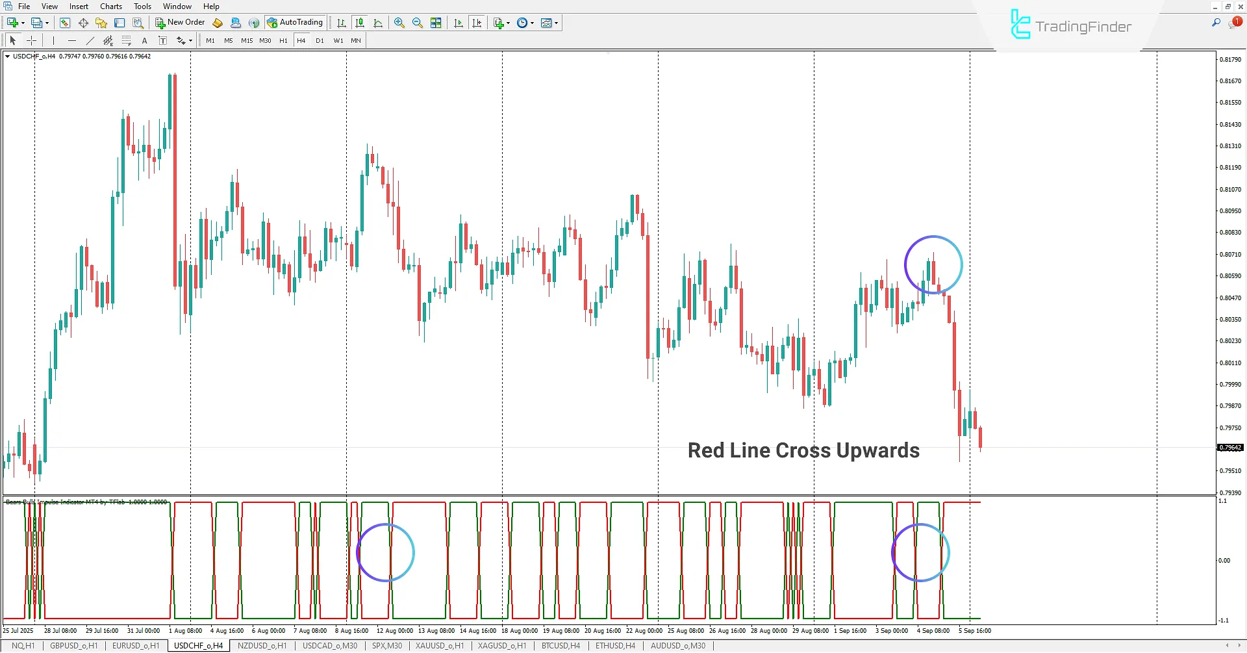Select the horizontal line drawing tool

point(72,40)
